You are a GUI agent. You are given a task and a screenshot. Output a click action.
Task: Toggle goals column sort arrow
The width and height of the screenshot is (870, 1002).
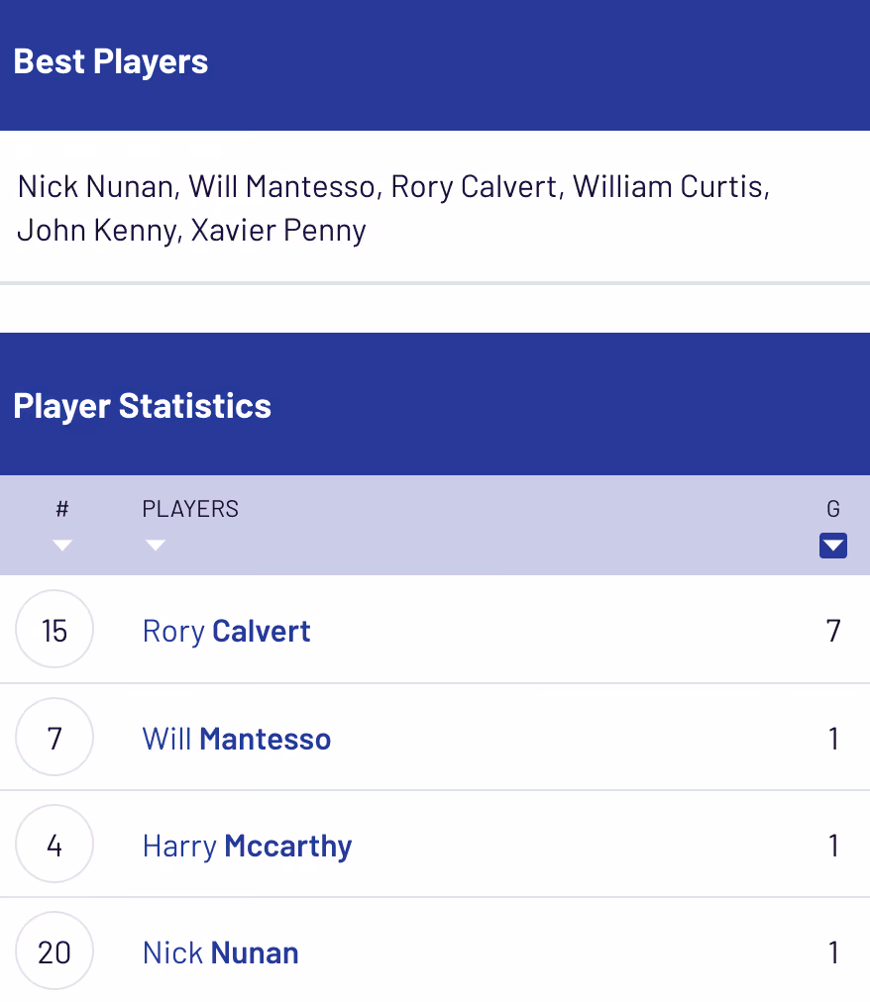pos(833,546)
